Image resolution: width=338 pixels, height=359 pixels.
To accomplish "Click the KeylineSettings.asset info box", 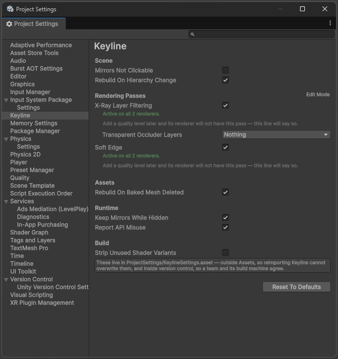I will click(x=212, y=265).
